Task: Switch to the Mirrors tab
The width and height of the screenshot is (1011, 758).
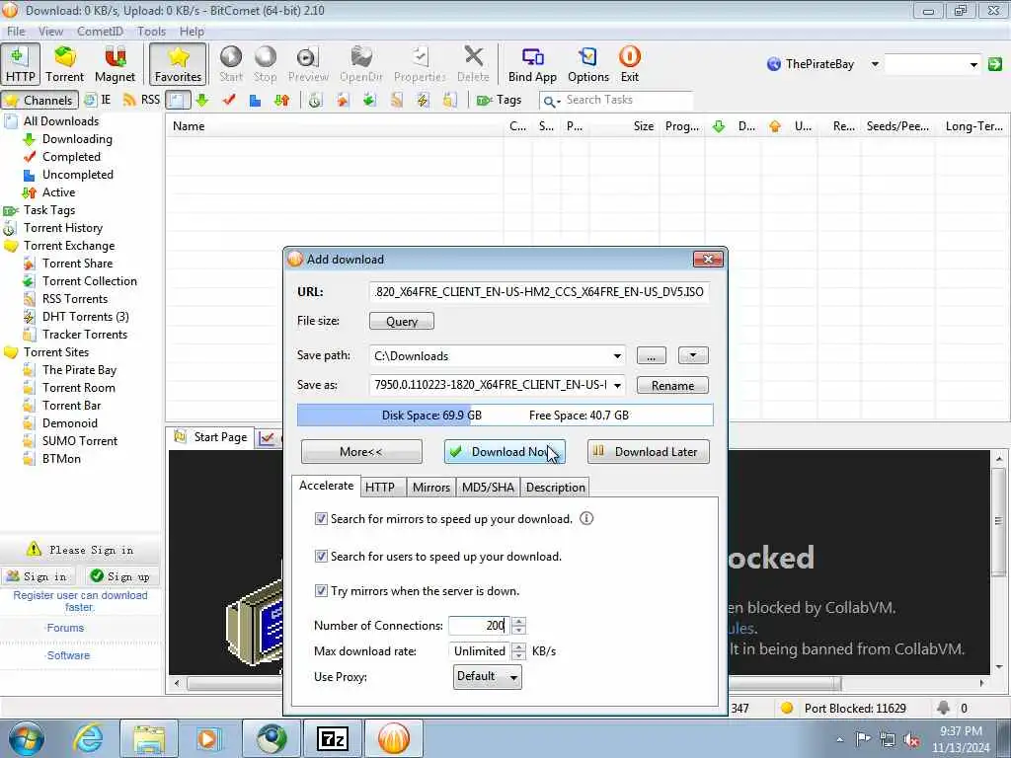Action: pyautogui.click(x=430, y=488)
